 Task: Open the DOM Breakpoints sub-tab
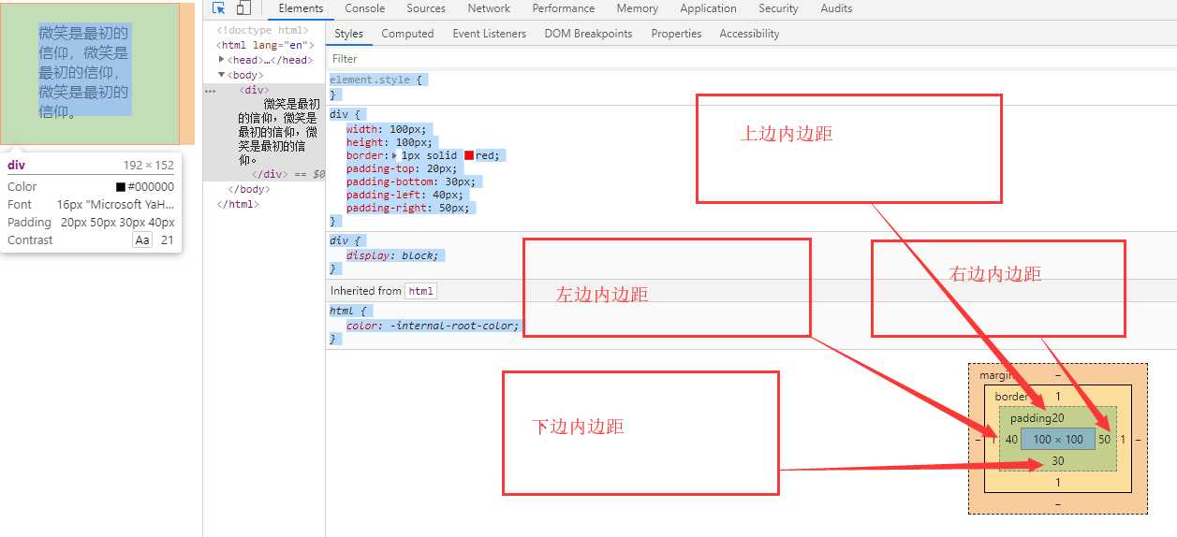click(588, 34)
